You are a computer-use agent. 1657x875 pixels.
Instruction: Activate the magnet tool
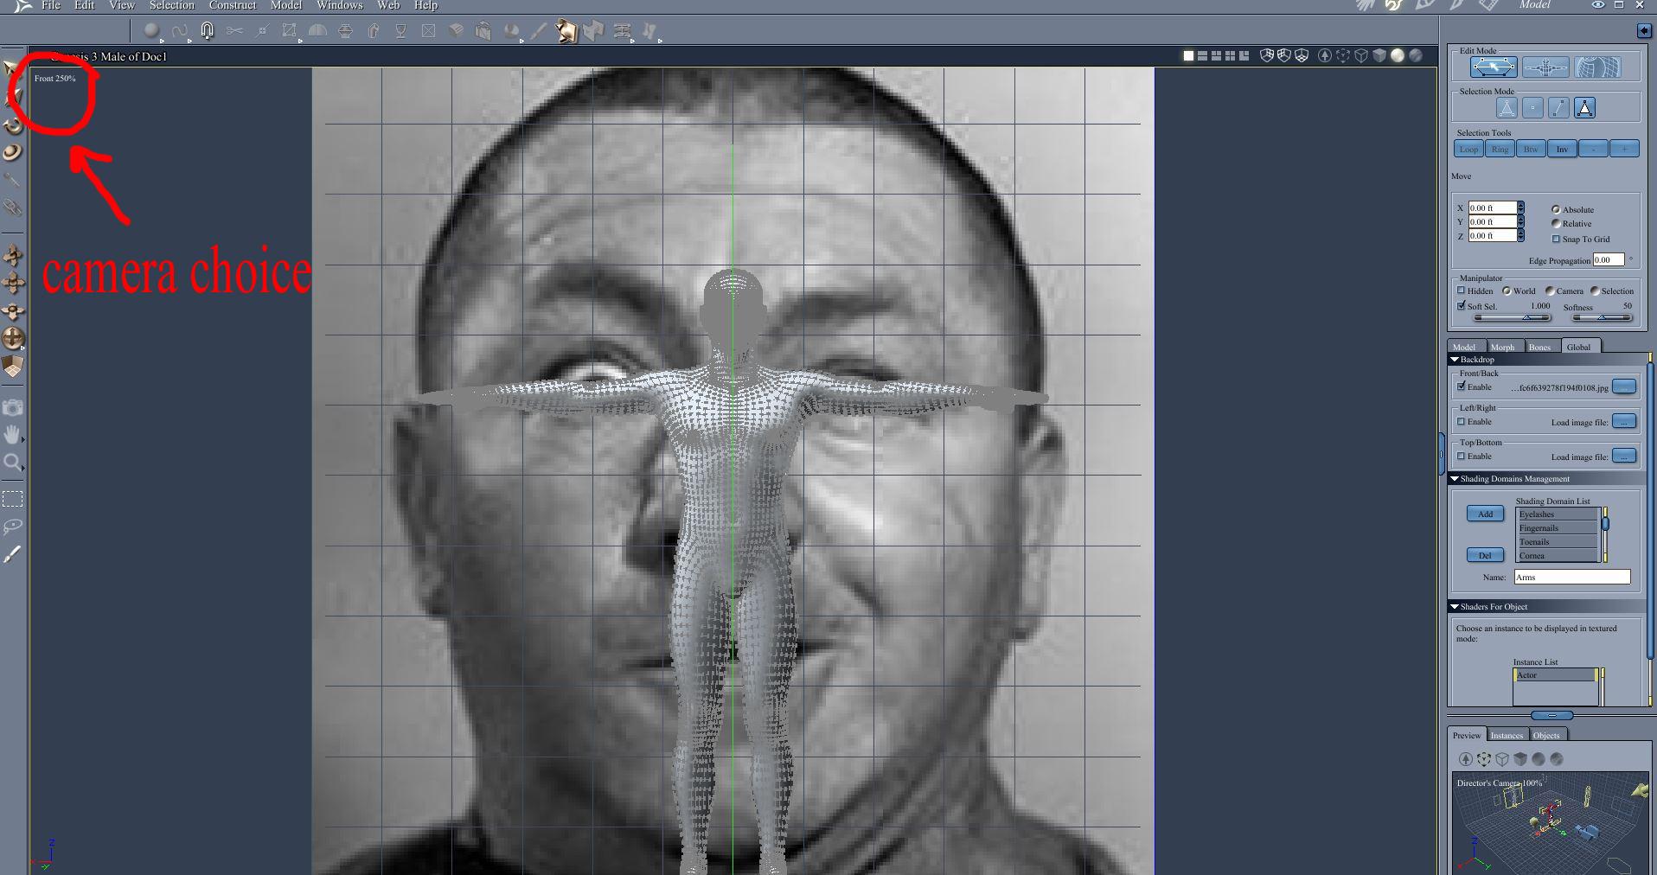coord(207,31)
